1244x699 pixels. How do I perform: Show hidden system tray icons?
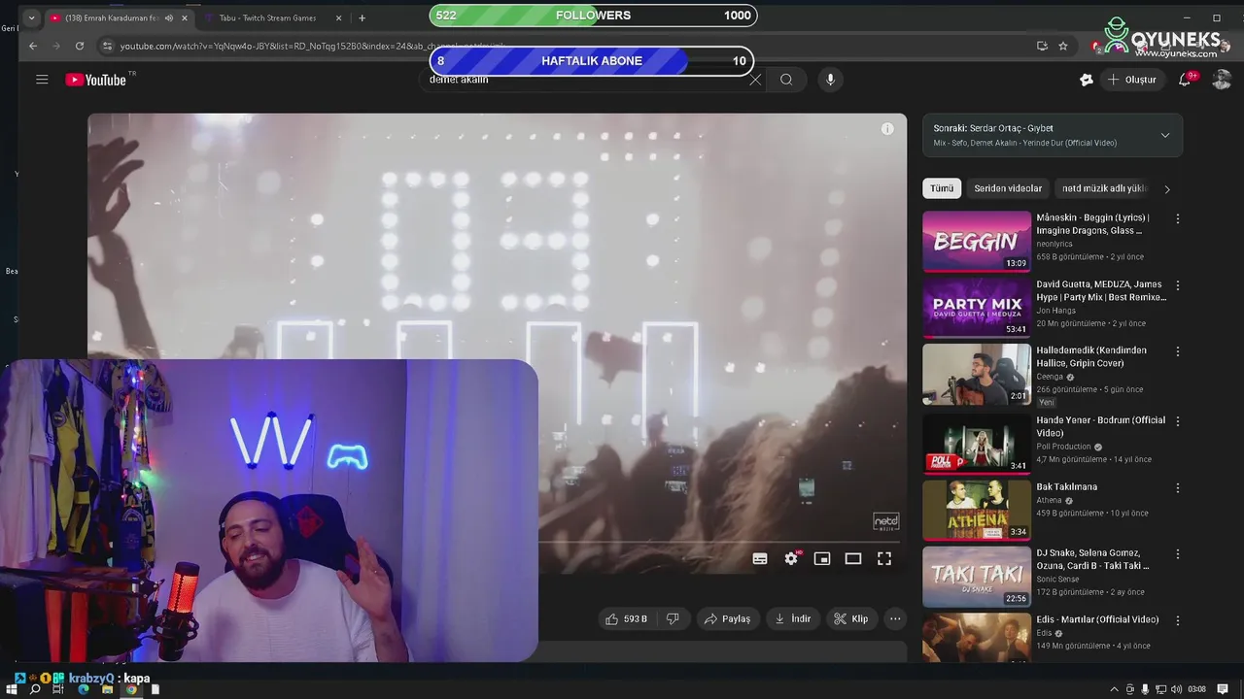pos(1114,689)
